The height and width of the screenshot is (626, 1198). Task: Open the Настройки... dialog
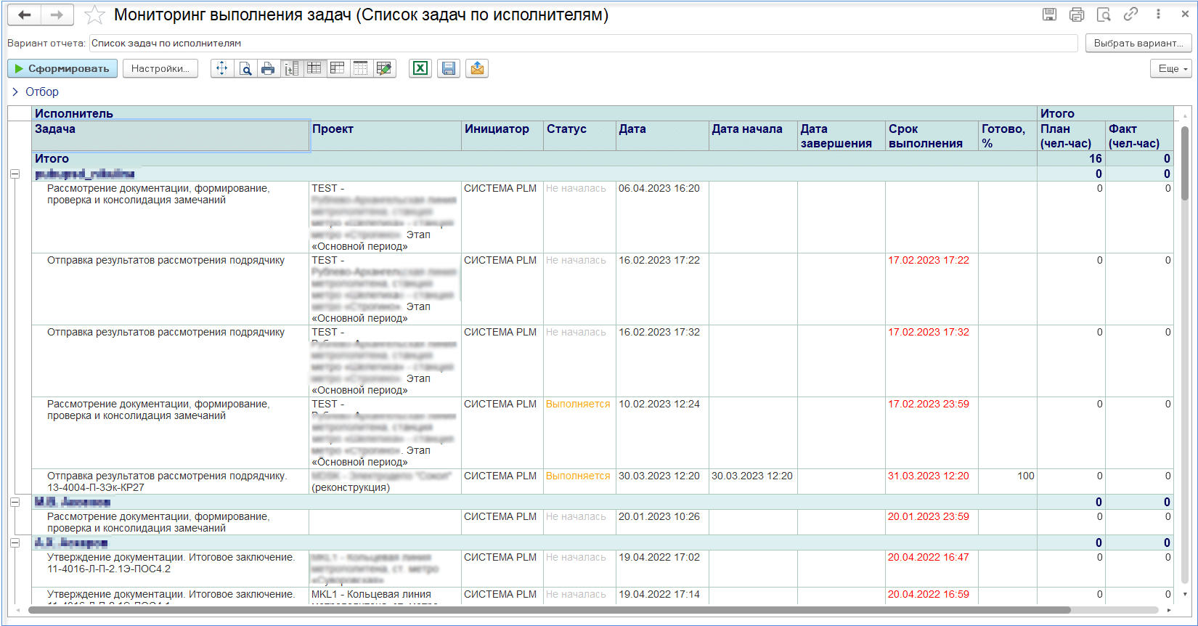pyautogui.click(x=160, y=68)
